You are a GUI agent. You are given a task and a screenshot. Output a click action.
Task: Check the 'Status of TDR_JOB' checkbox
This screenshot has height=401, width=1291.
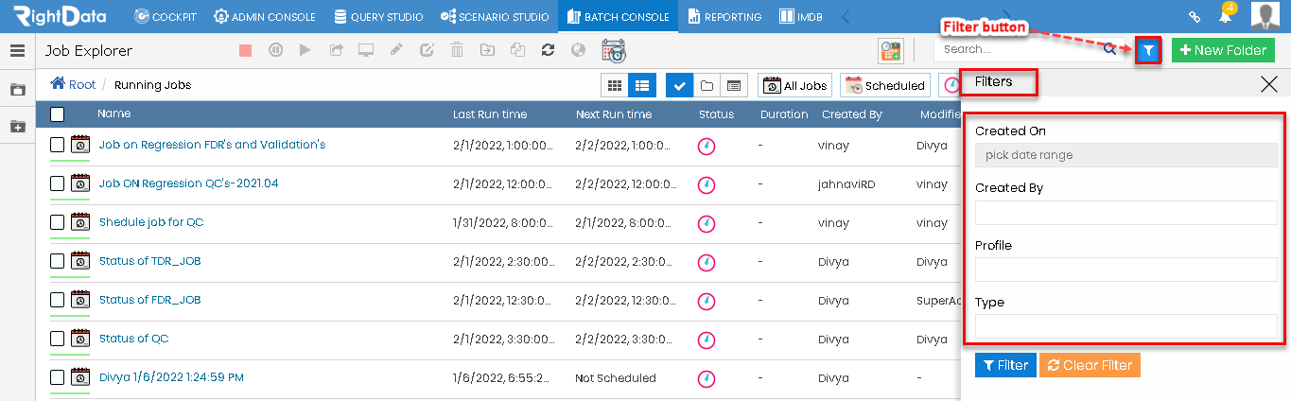click(58, 261)
